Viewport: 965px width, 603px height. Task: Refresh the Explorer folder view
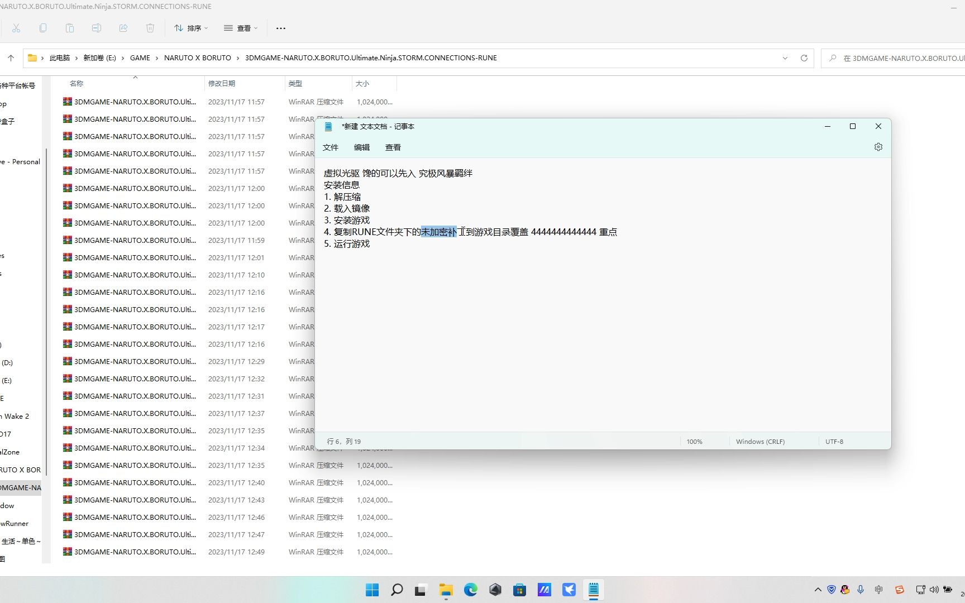(804, 58)
